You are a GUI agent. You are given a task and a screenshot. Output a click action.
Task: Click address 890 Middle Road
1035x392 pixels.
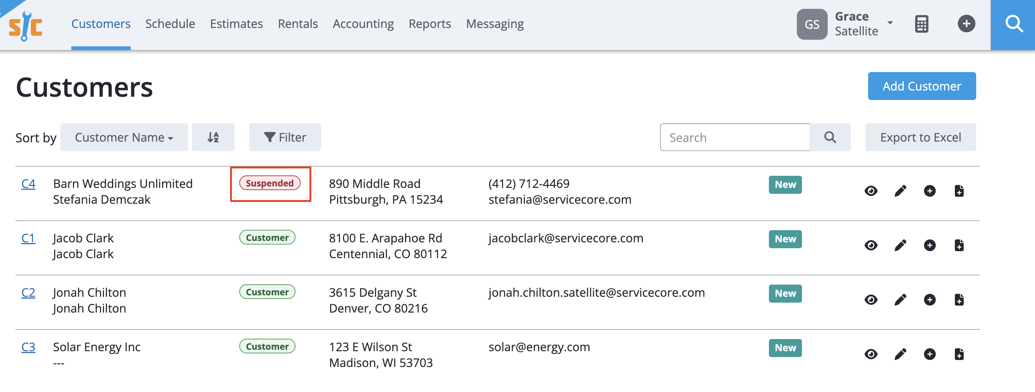tap(375, 184)
